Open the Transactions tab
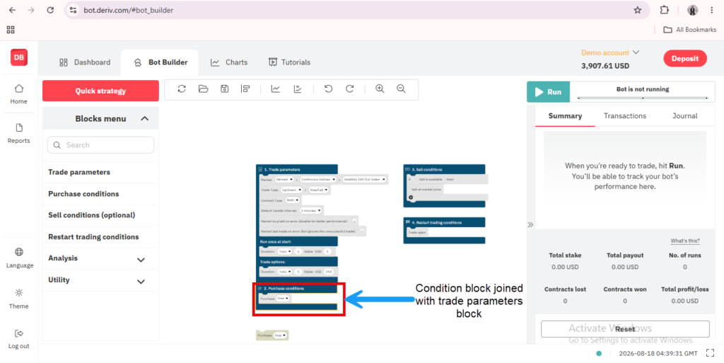The width and height of the screenshot is (724, 363). coord(625,116)
